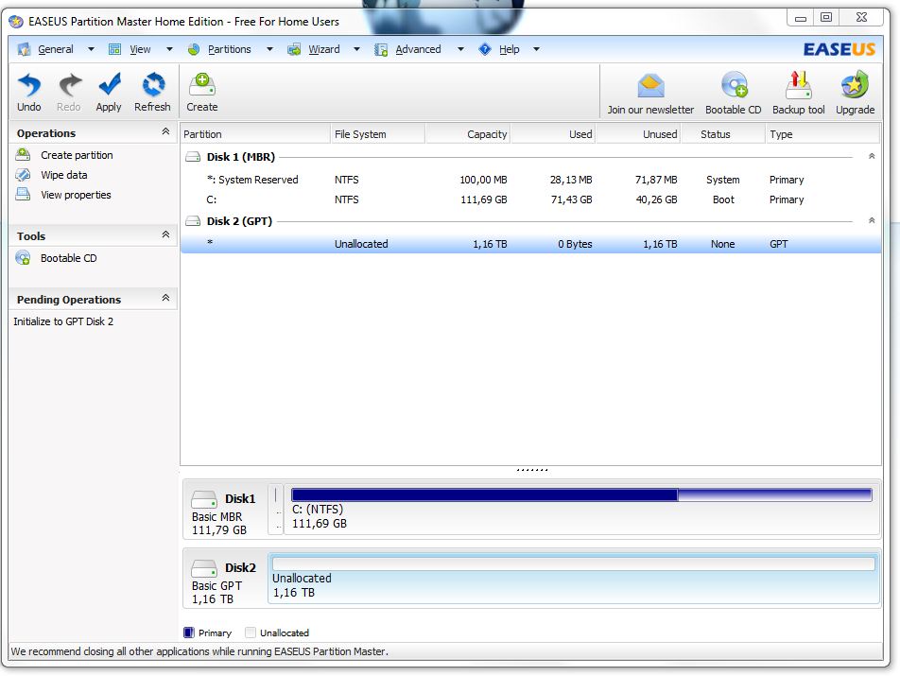Image resolution: width=900 pixels, height=676 pixels.
Task: Select pending operation Initialize to GPT Disk 2
Action: pos(63,321)
